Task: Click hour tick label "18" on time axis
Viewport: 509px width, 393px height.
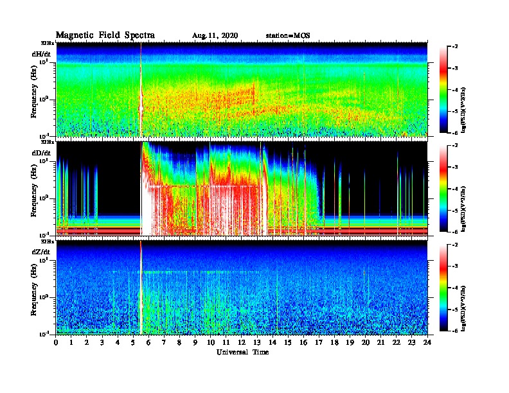Action: (x=334, y=342)
